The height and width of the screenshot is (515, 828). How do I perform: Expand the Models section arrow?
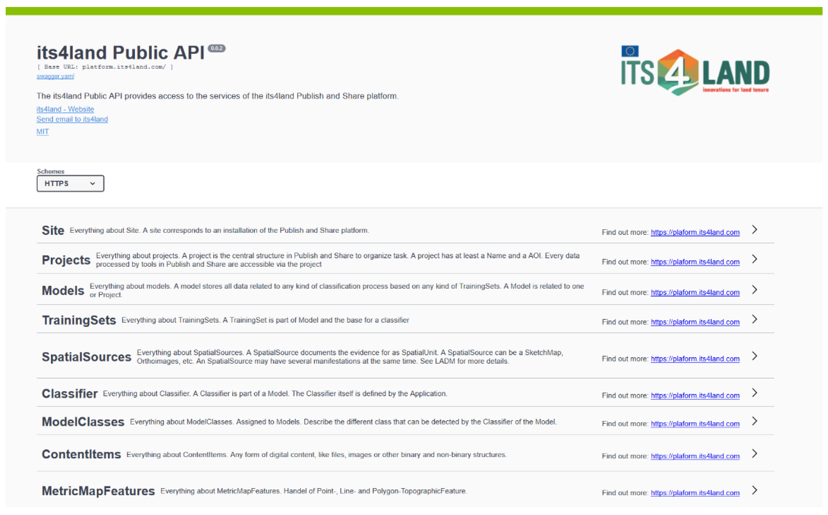[x=755, y=290]
